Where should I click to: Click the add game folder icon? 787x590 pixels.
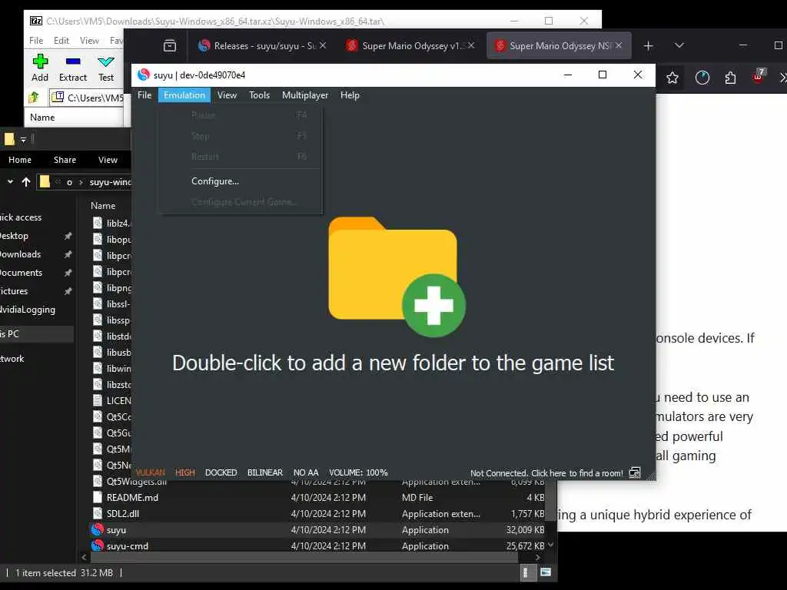397,277
